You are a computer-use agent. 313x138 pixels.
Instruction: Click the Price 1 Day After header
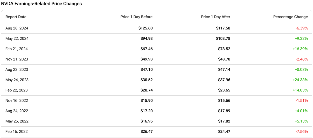[x=215, y=17]
